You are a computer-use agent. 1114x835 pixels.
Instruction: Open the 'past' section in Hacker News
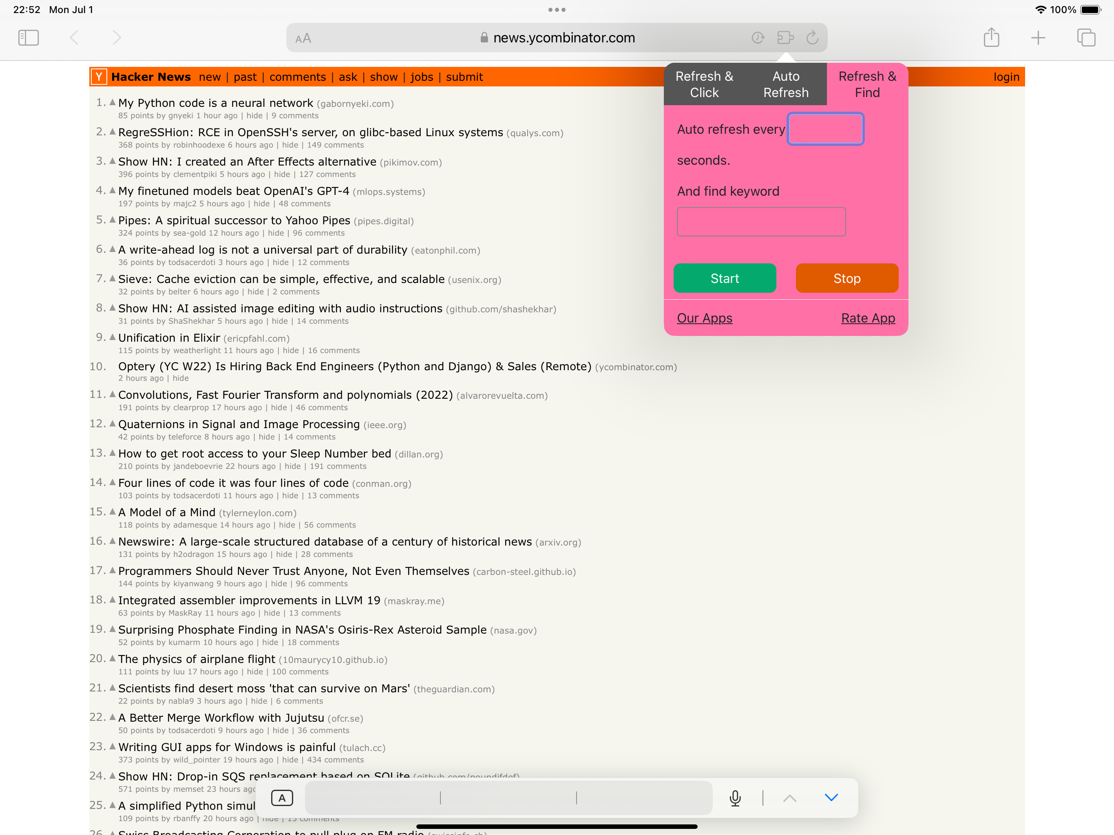245,77
